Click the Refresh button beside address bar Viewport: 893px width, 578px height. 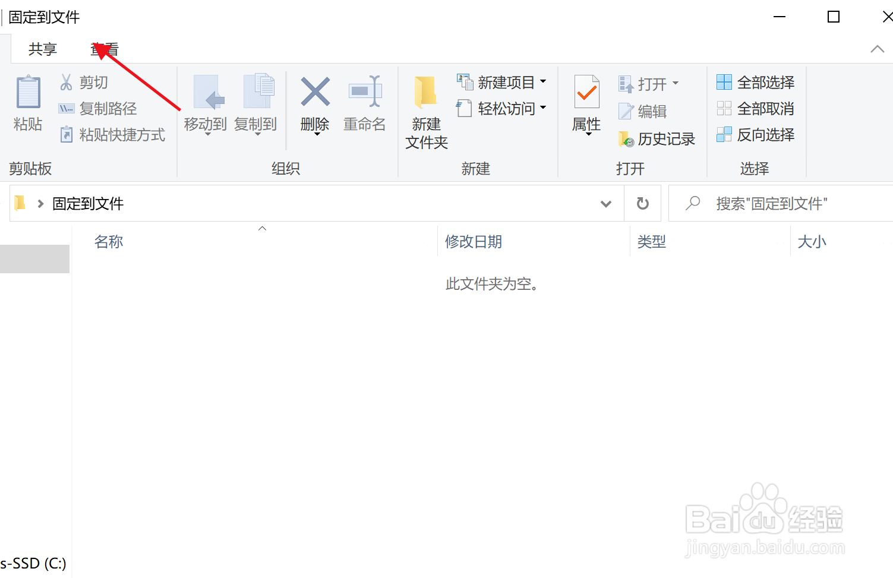(x=642, y=204)
